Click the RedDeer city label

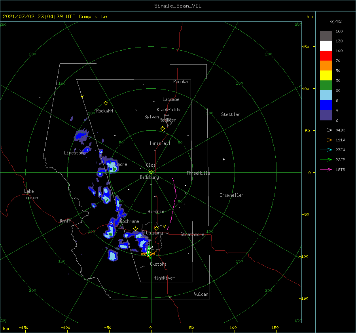pos(168,120)
